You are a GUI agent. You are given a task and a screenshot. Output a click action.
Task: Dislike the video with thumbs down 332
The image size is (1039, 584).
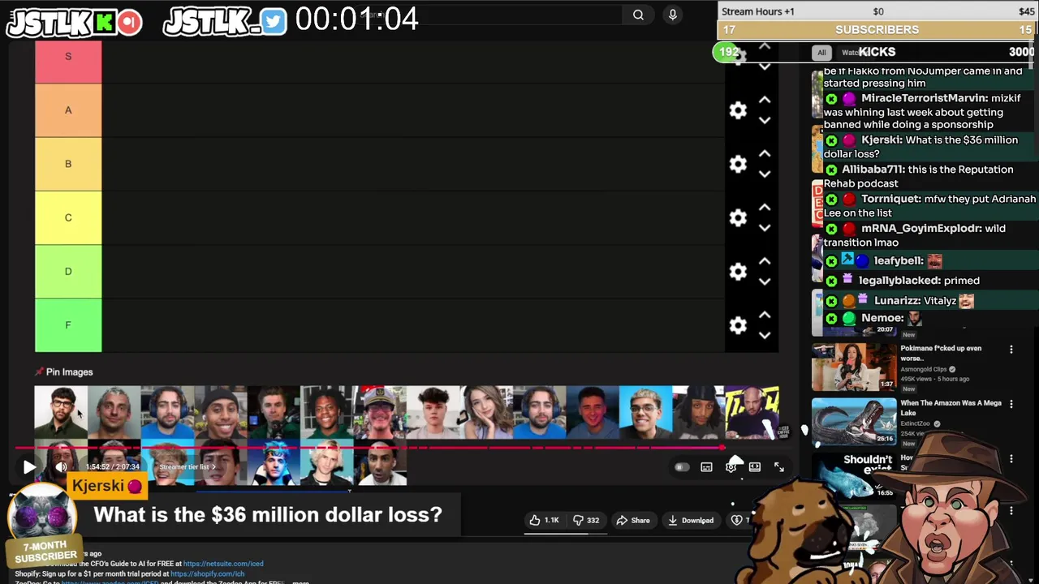coord(586,520)
